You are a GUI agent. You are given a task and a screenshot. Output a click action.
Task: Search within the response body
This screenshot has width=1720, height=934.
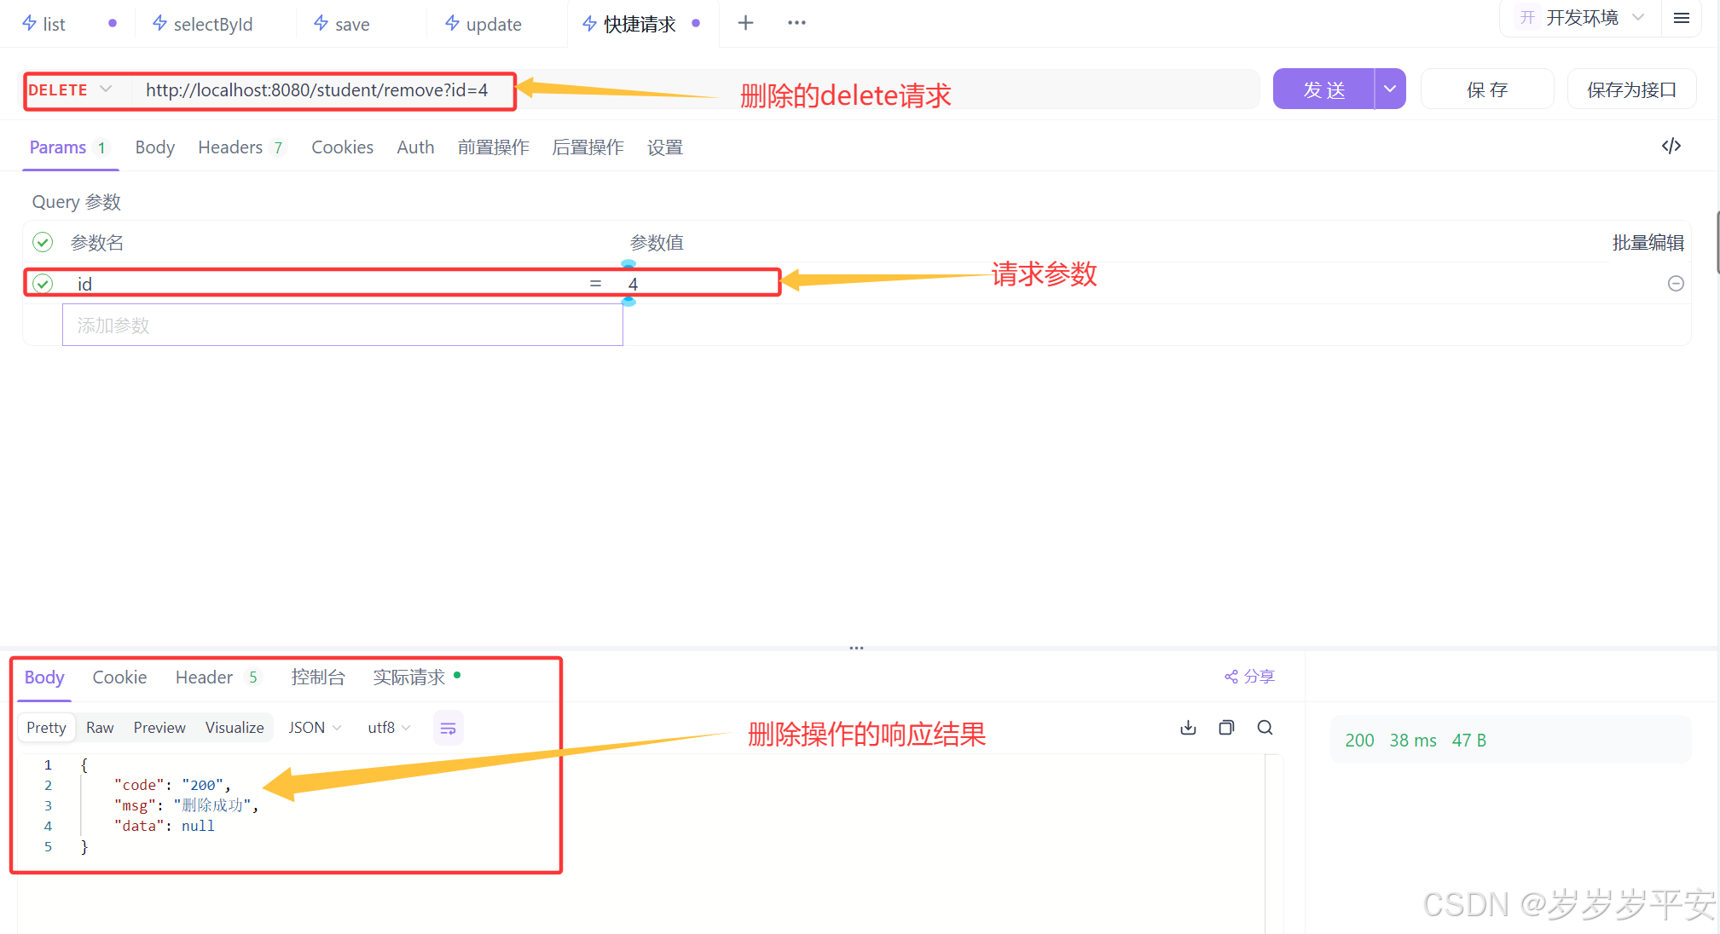[1265, 727]
